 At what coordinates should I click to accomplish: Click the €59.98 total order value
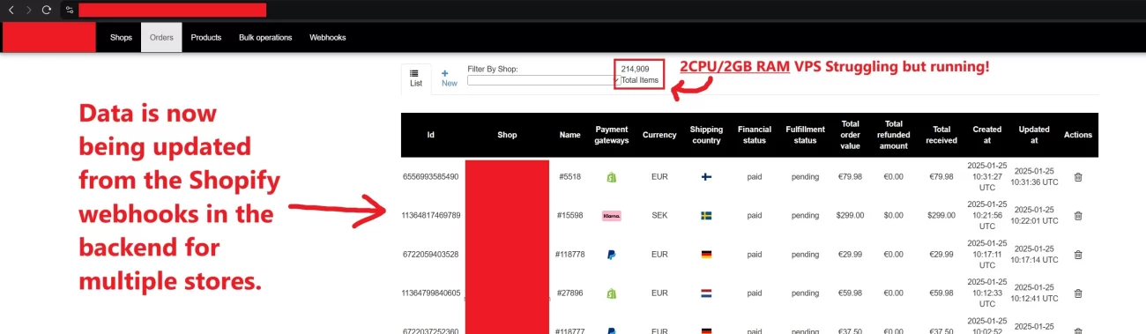click(x=851, y=293)
